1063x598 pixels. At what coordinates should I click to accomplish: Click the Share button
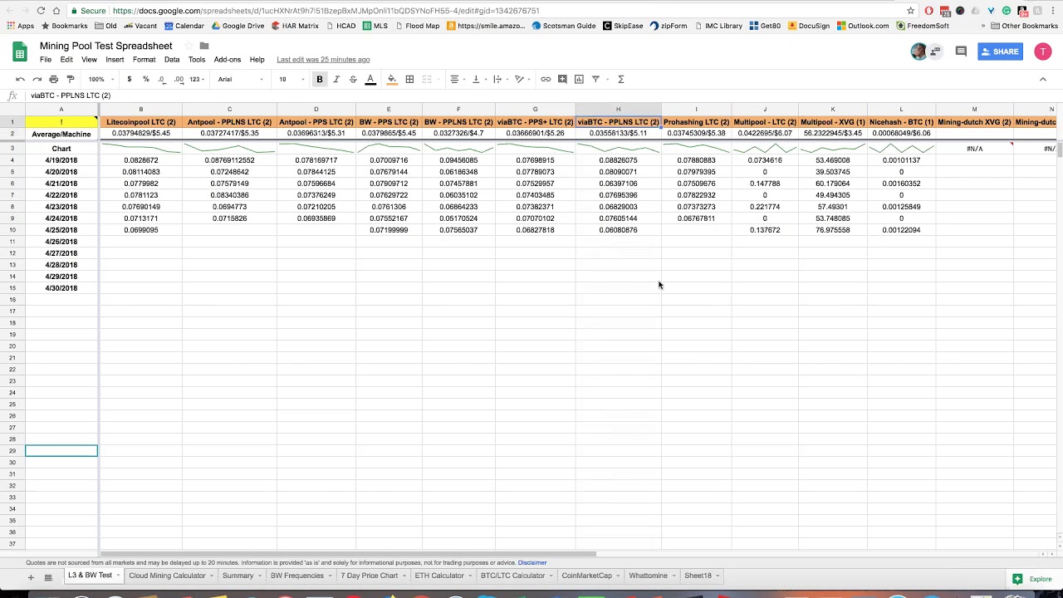[1000, 51]
